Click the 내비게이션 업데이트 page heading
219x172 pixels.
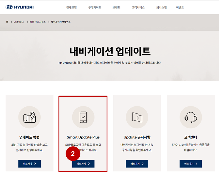(110, 51)
